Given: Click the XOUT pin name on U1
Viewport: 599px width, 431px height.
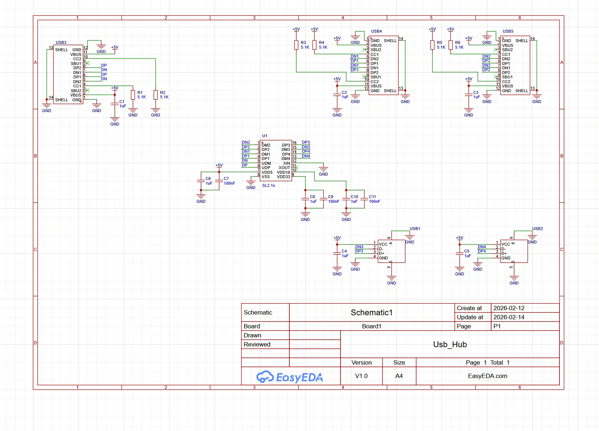Looking at the screenshot, I should click(x=284, y=168).
